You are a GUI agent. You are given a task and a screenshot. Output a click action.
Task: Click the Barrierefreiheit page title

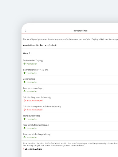[81, 31]
